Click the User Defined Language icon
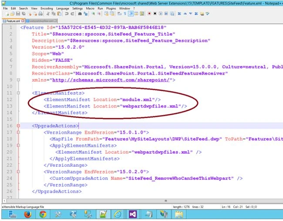The width and height of the screenshot is (283, 221). (x=136, y=14)
